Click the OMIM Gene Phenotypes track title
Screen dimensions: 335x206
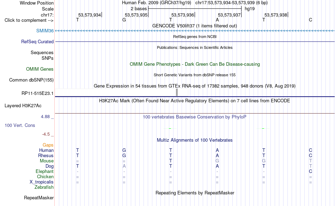coord(195,64)
